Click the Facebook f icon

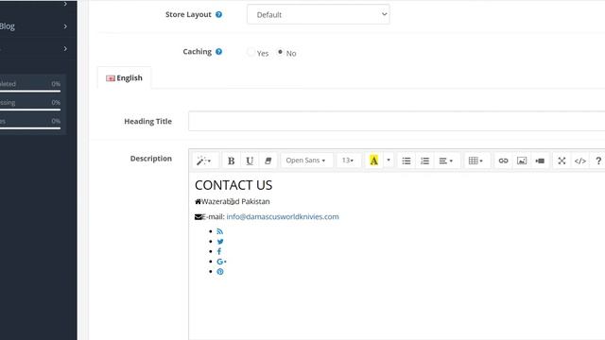[219, 251]
